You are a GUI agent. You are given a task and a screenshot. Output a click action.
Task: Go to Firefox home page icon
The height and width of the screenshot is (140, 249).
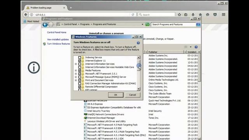200,15
